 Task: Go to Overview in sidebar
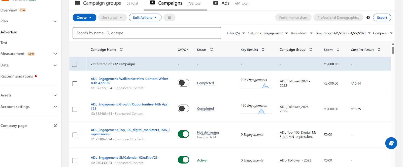(9, 10)
